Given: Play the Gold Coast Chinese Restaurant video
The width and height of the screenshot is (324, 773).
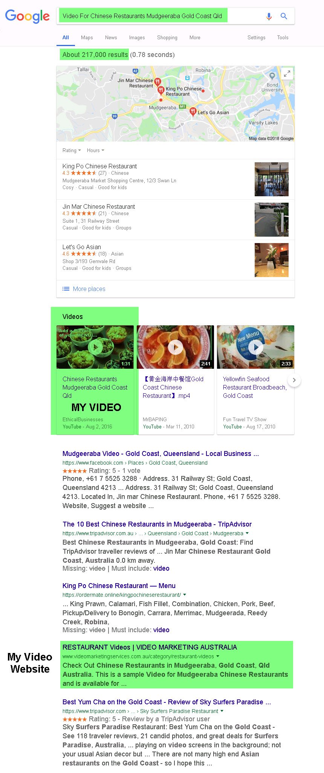Looking at the screenshot, I should click(175, 347).
